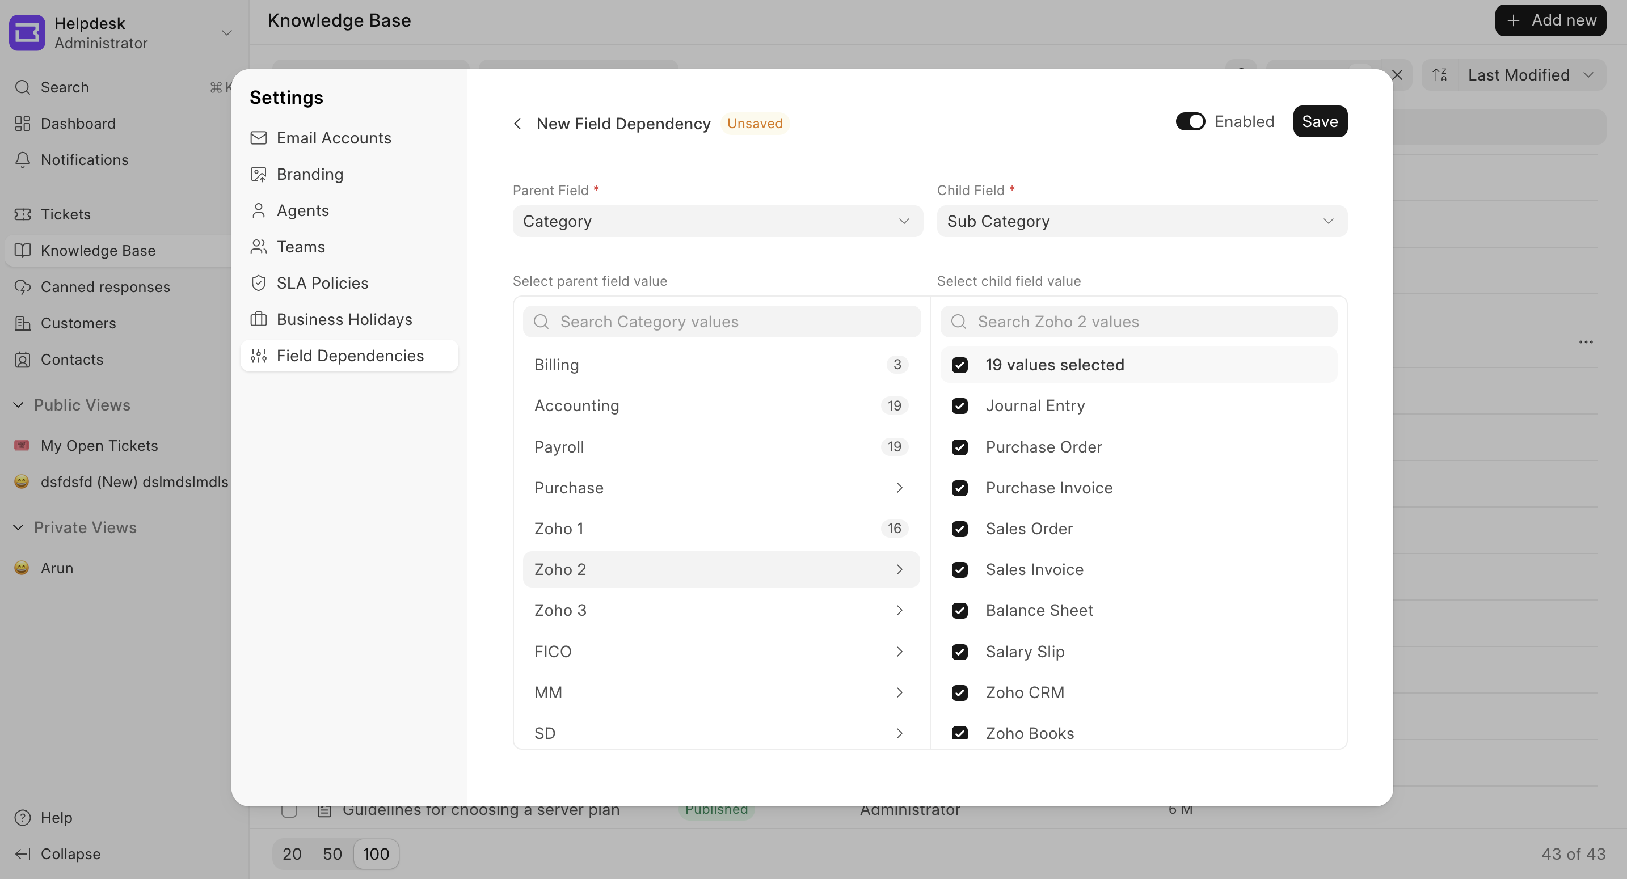This screenshot has width=1627, height=879.
Task: Click the SLA Policies shield icon
Action: click(258, 283)
